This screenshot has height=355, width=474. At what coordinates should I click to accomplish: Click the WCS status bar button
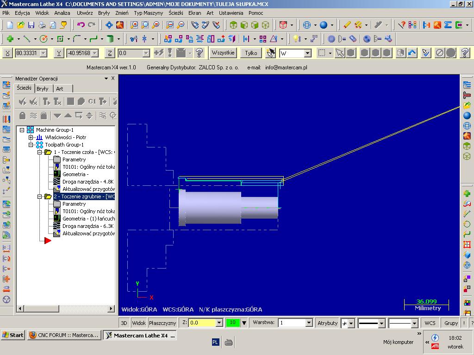(x=430, y=323)
